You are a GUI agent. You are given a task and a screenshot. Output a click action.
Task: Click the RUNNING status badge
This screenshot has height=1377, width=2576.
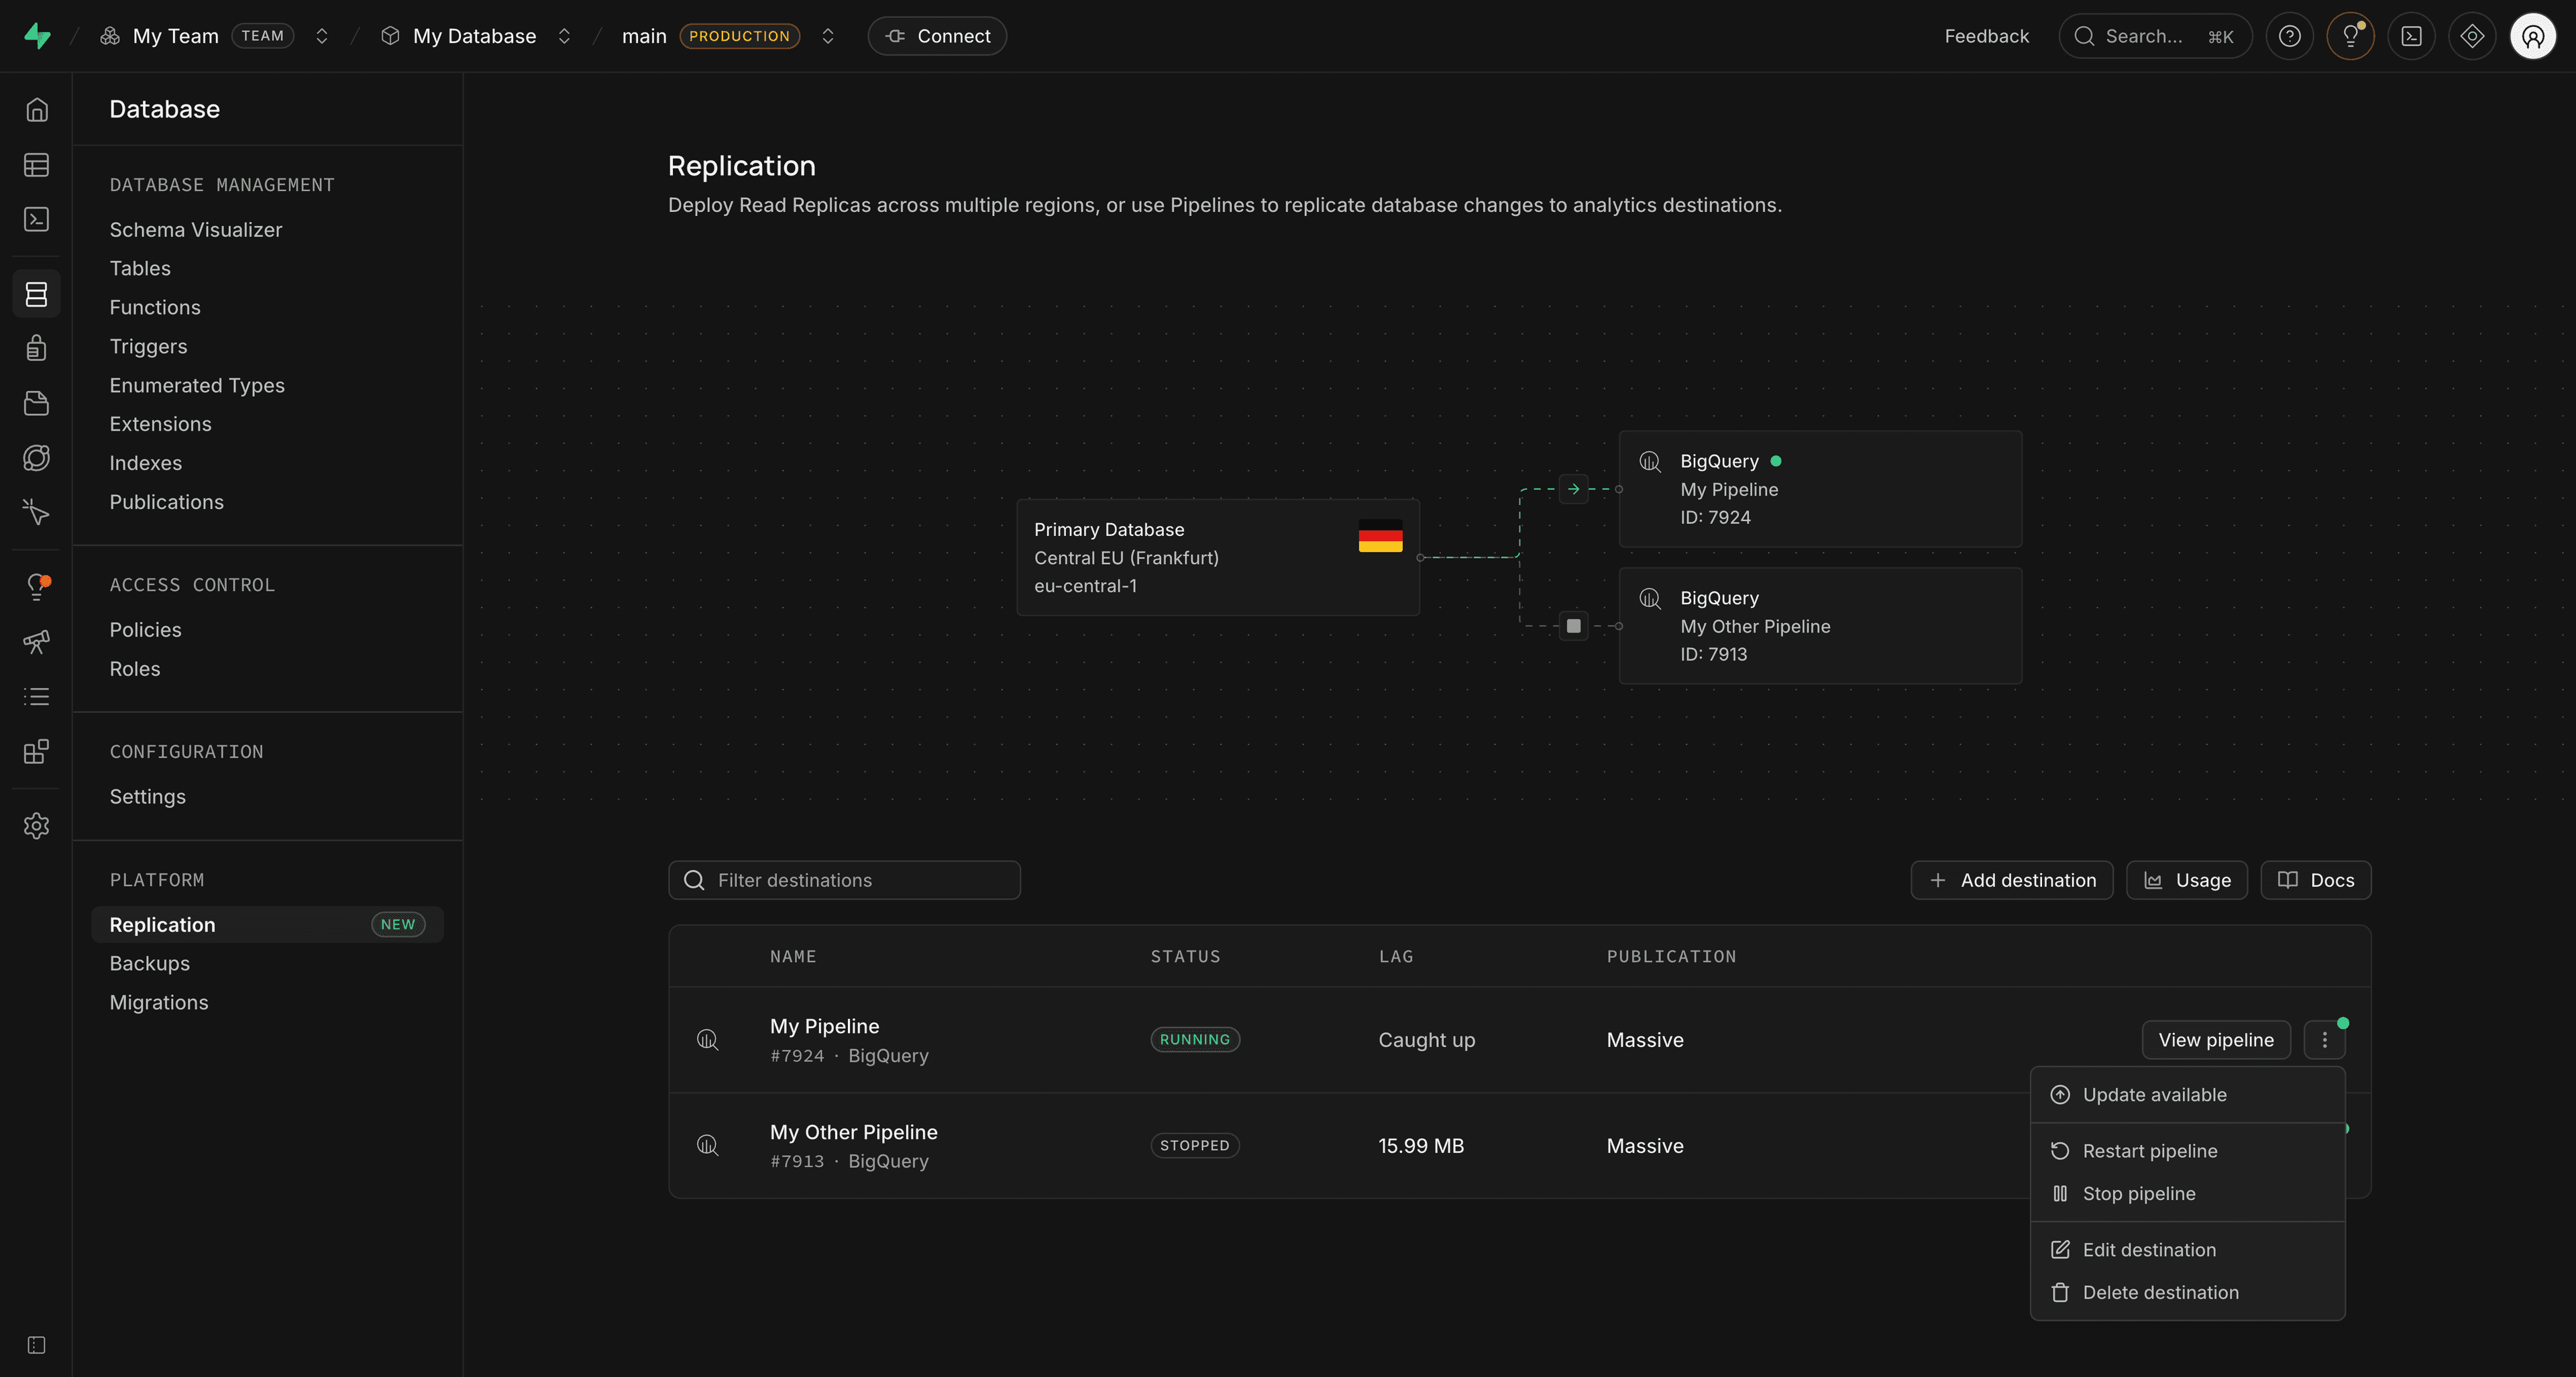(x=1195, y=1040)
